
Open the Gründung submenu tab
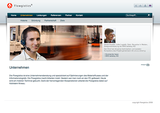tap(36, 21)
